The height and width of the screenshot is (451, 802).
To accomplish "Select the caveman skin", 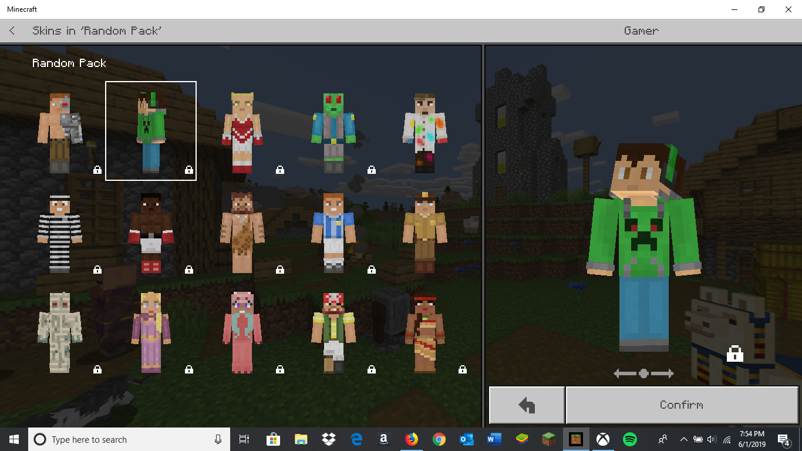I will [242, 234].
